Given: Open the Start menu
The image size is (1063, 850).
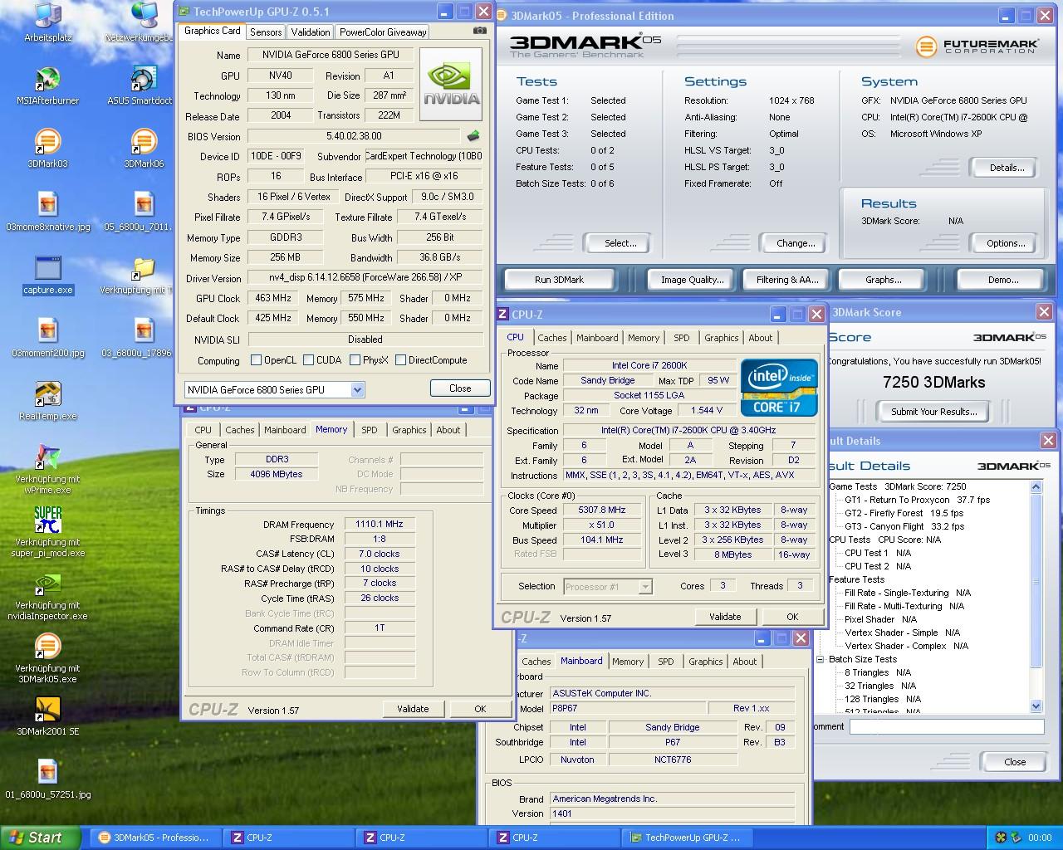Looking at the screenshot, I should tap(41, 838).
